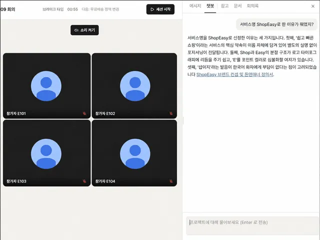Click the 참가자 E103 name label
Image resolution: width=320 pixels, height=240 pixels.
[16, 181]
